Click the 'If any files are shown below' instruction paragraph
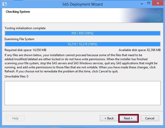Image resolution: width=165 pixels, height=128 pixels. point(81,63)
